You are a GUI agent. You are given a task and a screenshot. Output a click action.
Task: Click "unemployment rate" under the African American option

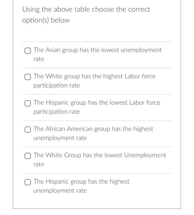[60, 138]
